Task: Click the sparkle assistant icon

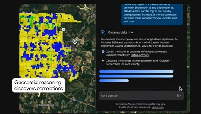Action: click(x=103, y=32)
